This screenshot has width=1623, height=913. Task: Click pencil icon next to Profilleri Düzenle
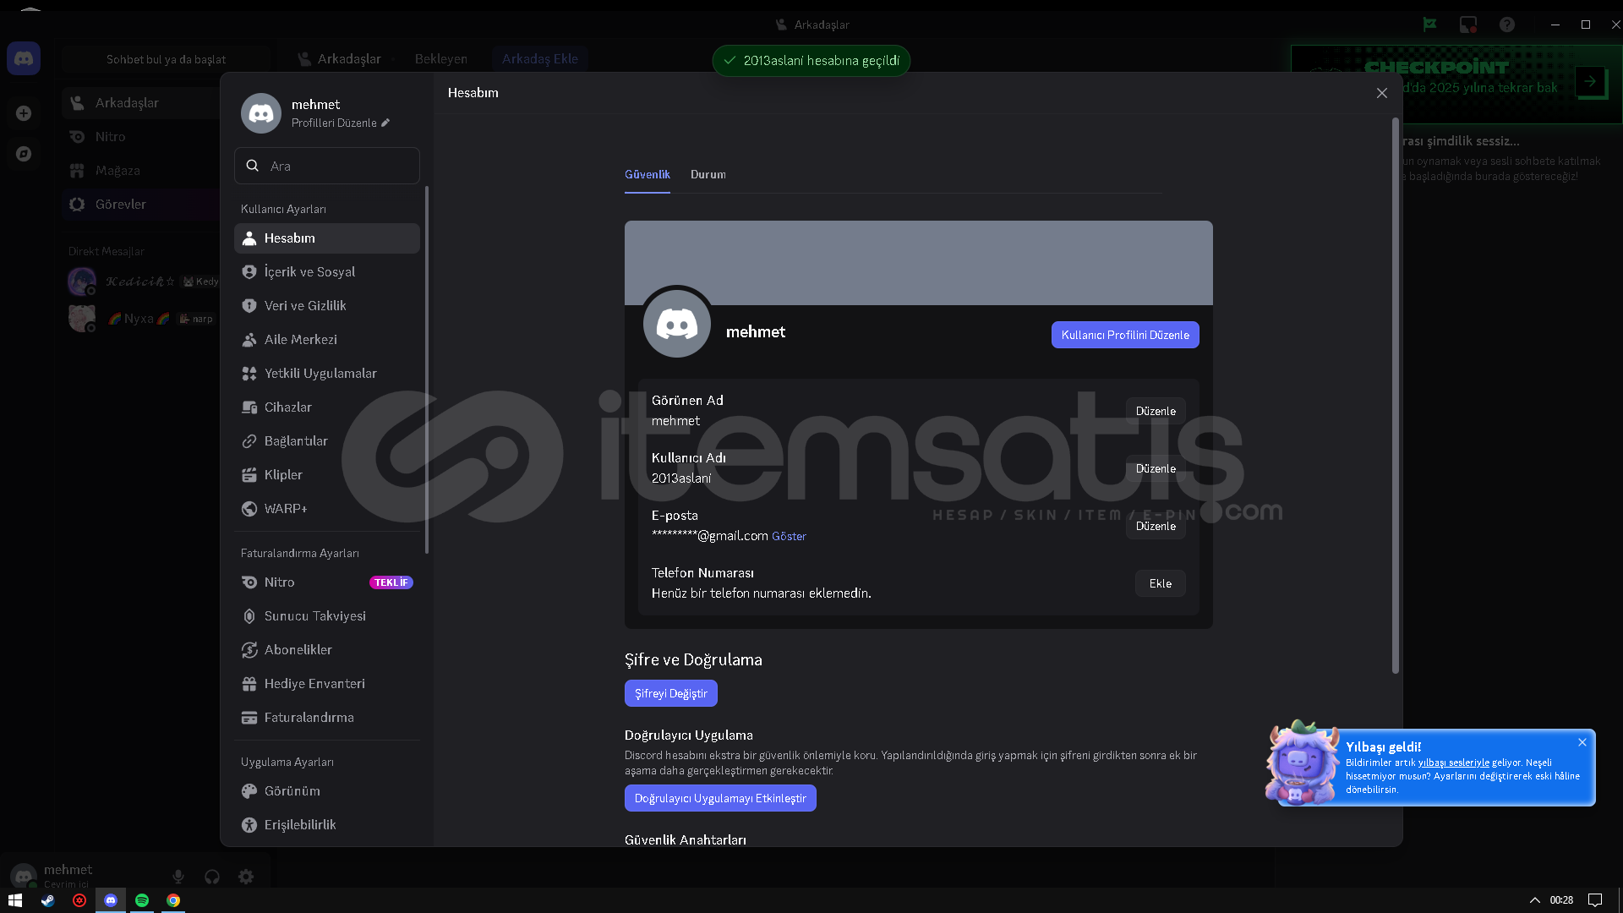click(x=385, y=123)
